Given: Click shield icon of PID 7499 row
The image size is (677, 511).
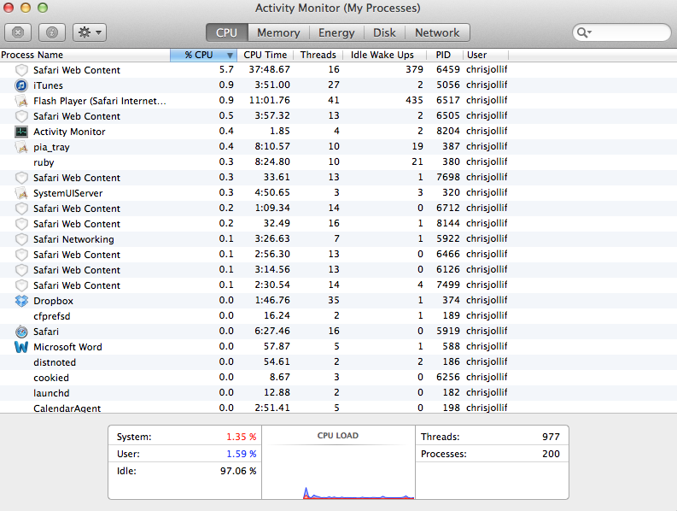Looking at the screenshot, I should click(x=21, y=285).
